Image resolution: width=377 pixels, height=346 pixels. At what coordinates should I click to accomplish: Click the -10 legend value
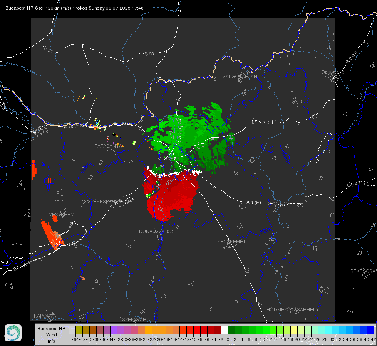click(193, 339)
